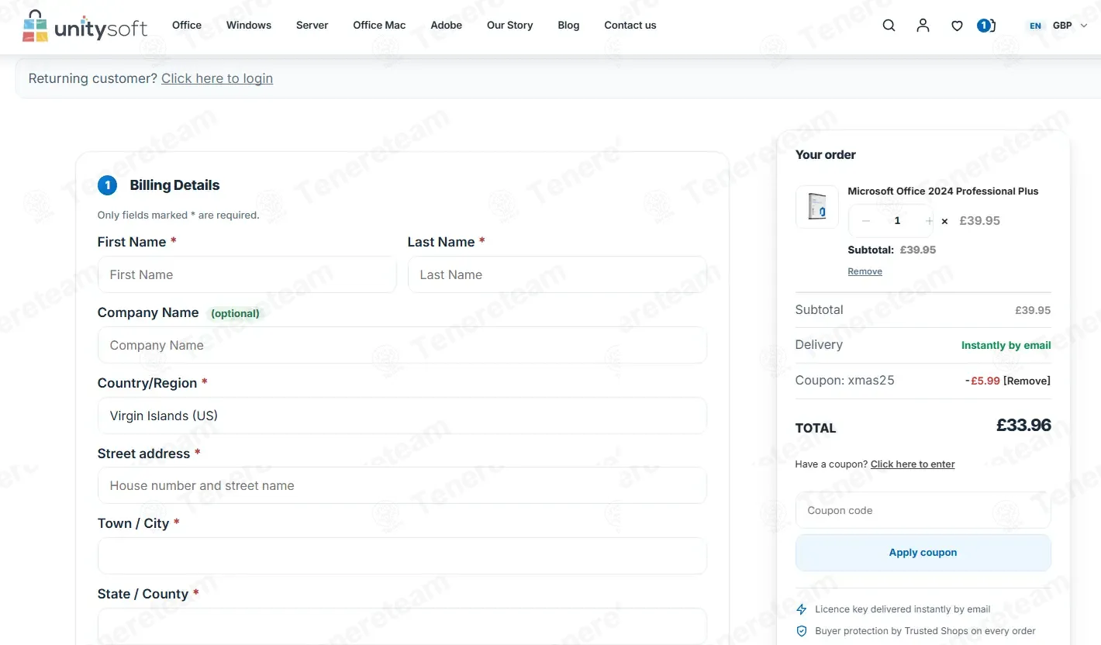Click the 'TOTAL' label in order summary
Image resolution: width=1101 pixels, height=645 pixels.
816,428
